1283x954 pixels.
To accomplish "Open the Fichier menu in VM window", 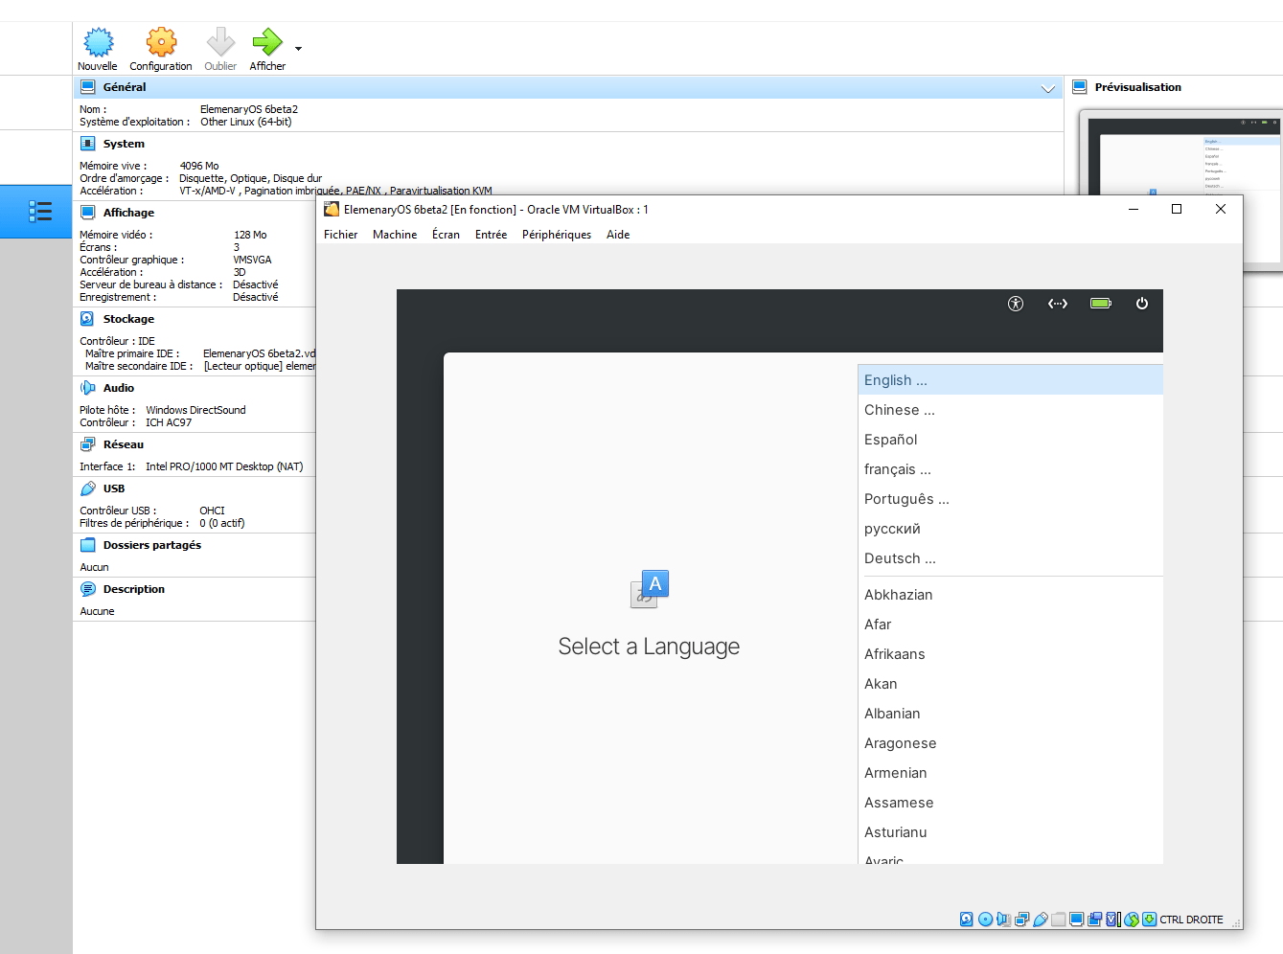I will (340, 235).
